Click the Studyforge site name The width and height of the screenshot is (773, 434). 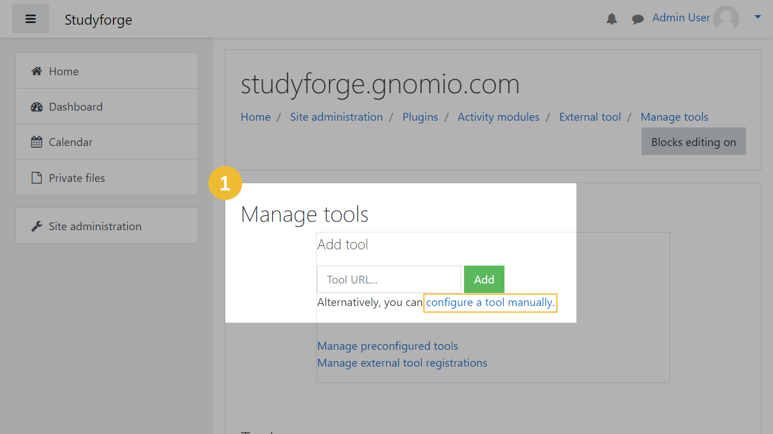coord(98,20)
